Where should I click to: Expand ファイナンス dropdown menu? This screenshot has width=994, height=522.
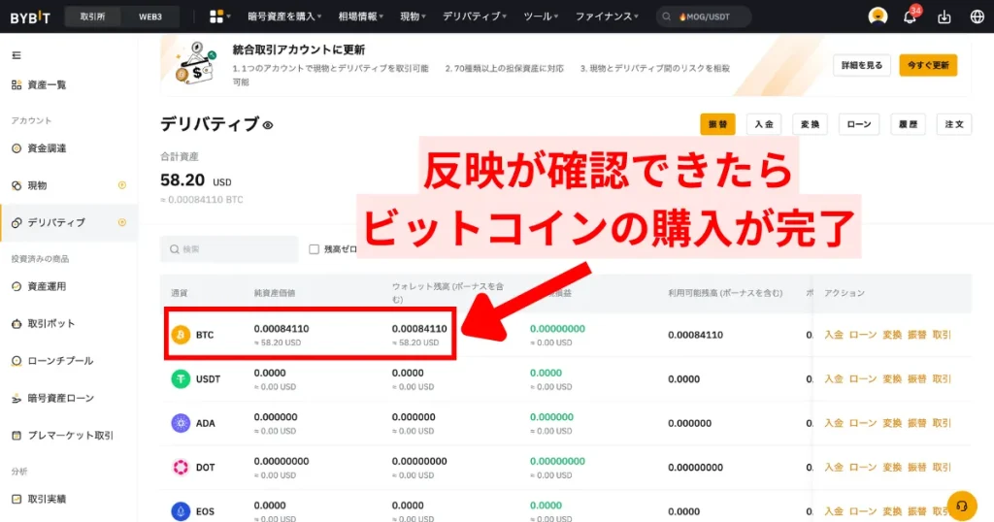pyautogui.click(x=607, y=16)
